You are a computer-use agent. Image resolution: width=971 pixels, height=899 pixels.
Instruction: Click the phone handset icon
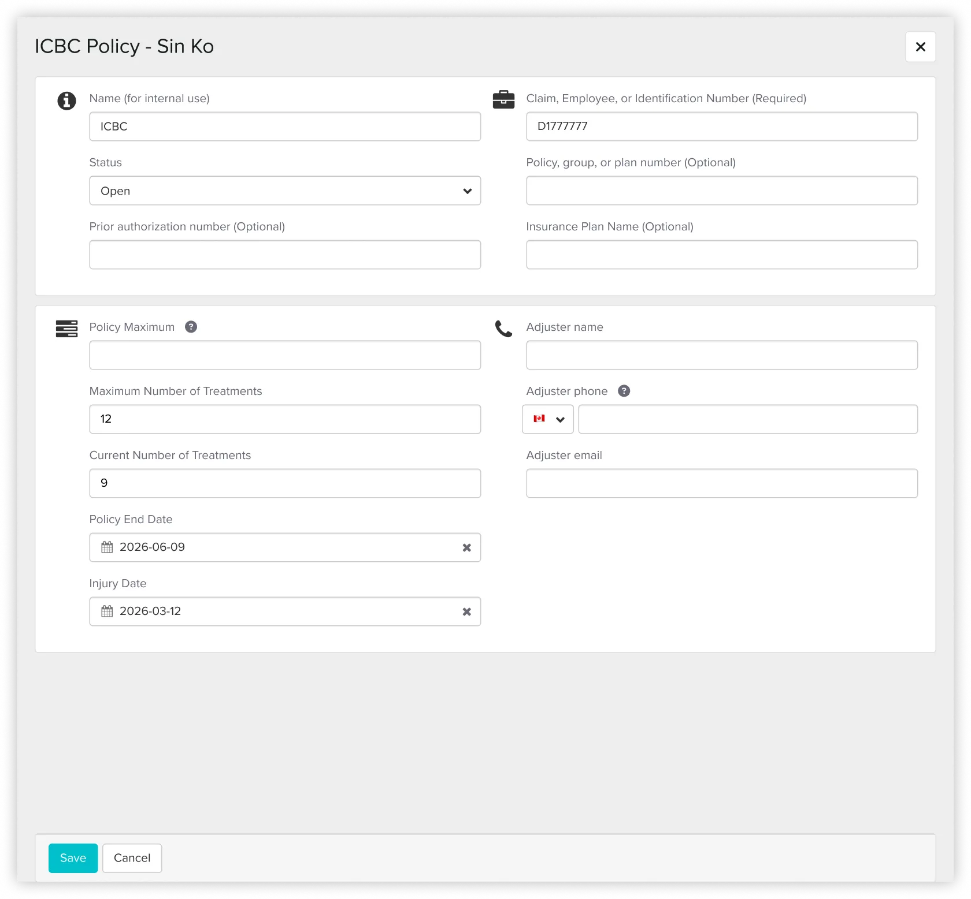point(503,329)
